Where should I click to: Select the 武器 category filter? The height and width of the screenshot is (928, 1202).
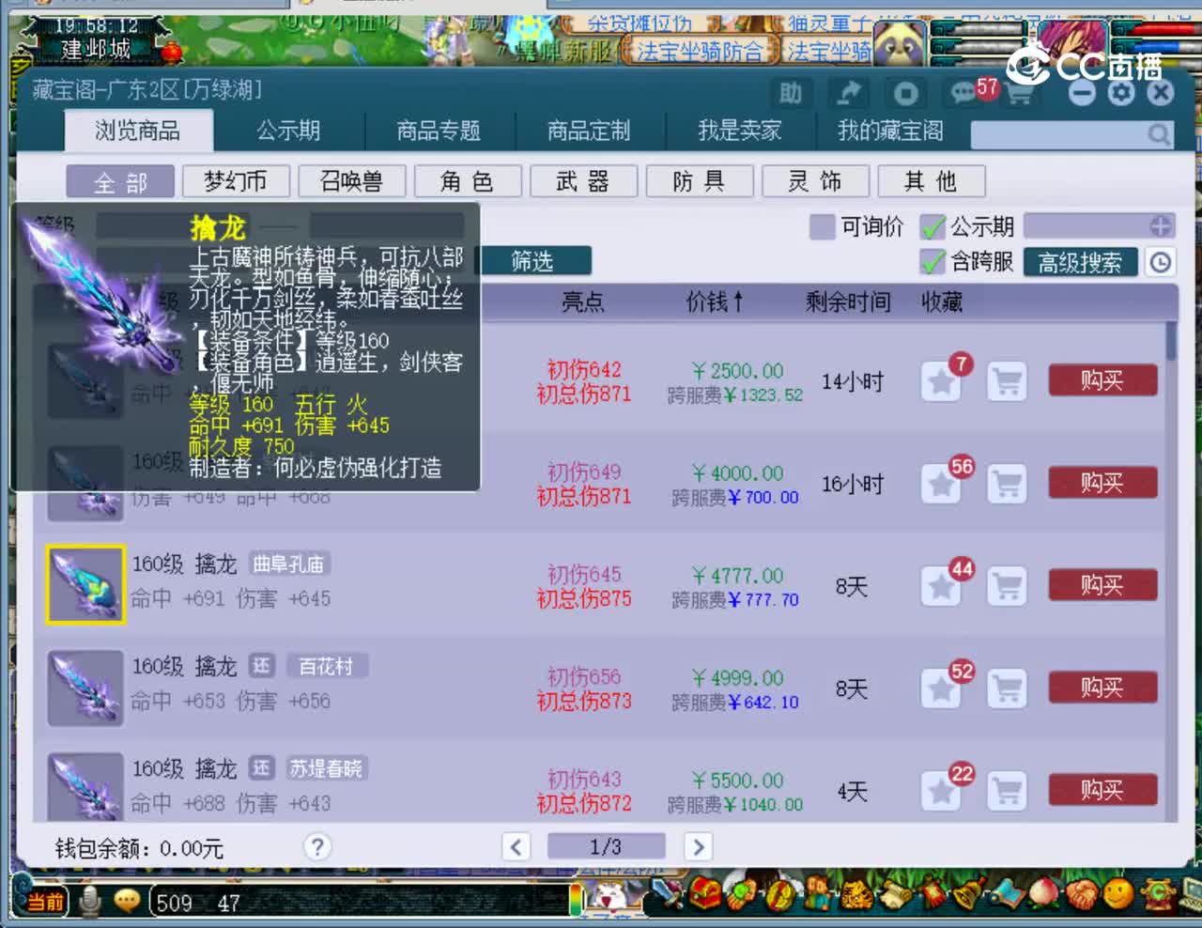coord(583,181)
